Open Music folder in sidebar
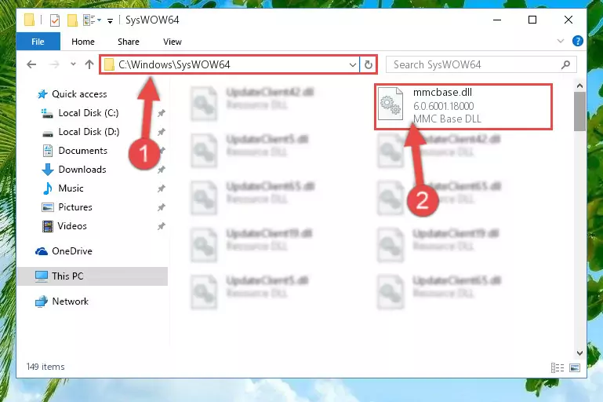The image size is (603, 402). (x=71, y=188)
